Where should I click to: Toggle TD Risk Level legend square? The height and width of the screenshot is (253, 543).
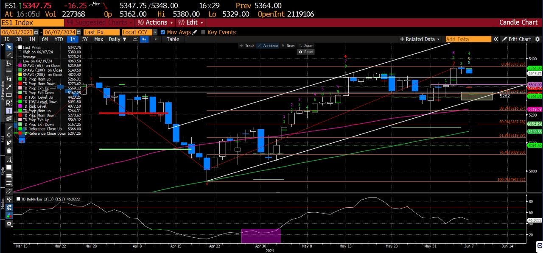20,106
